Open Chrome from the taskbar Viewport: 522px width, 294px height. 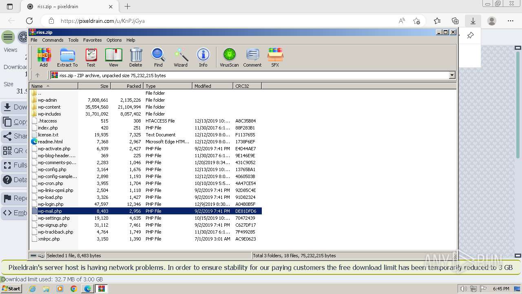pos(73,289)
